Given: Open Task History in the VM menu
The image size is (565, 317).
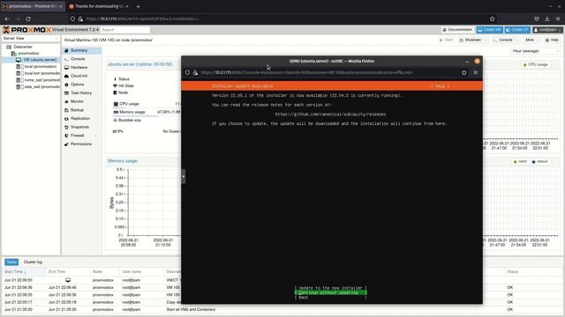Looking at the screenshot, I should pos(82,93).
